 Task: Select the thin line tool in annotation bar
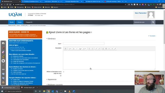pyautogui.click(x=3, y=65)
